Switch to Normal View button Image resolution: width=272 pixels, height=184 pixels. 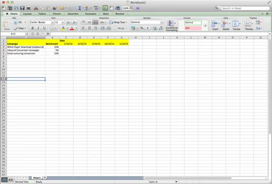tap(5, 180)
